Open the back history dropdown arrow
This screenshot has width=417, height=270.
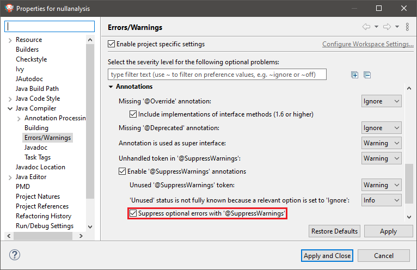376,27
